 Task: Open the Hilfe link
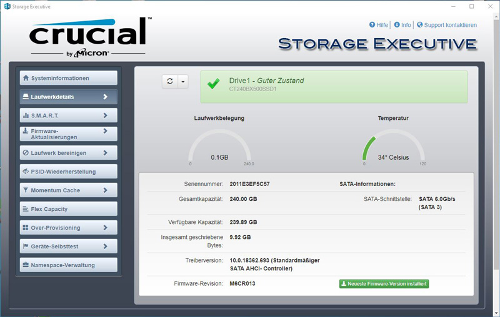[x=382, y=25]
